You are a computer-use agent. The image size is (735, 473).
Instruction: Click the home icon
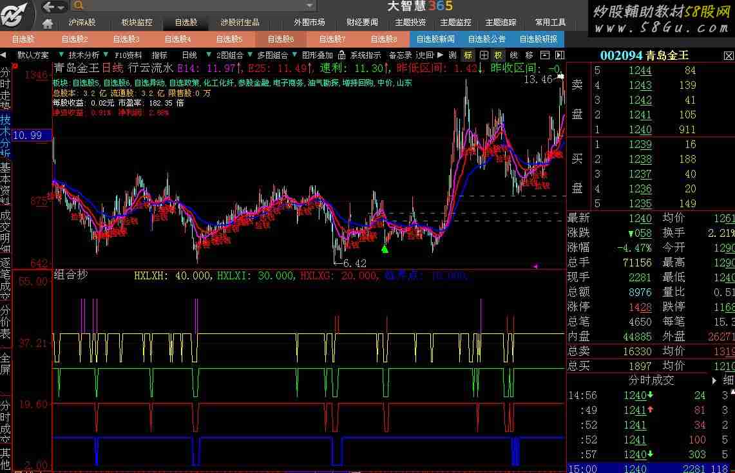point(47,23)
